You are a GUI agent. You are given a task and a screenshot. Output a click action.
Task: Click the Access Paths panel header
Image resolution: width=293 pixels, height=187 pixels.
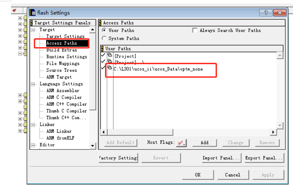pyautogui.click(x=192, y=23)
